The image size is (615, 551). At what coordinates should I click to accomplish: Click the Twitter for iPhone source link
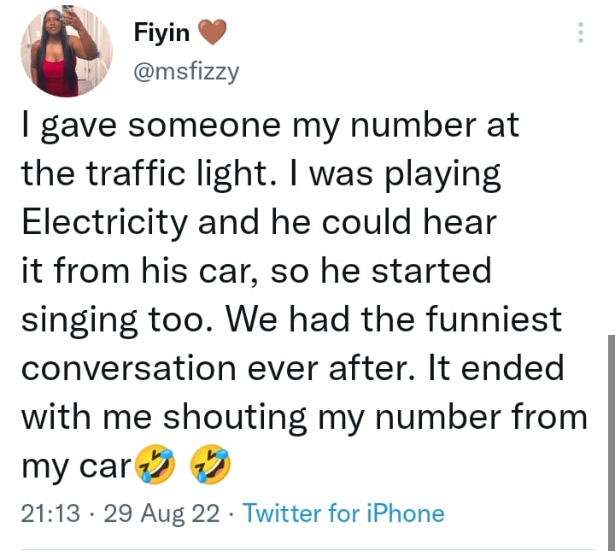point(343,513)
